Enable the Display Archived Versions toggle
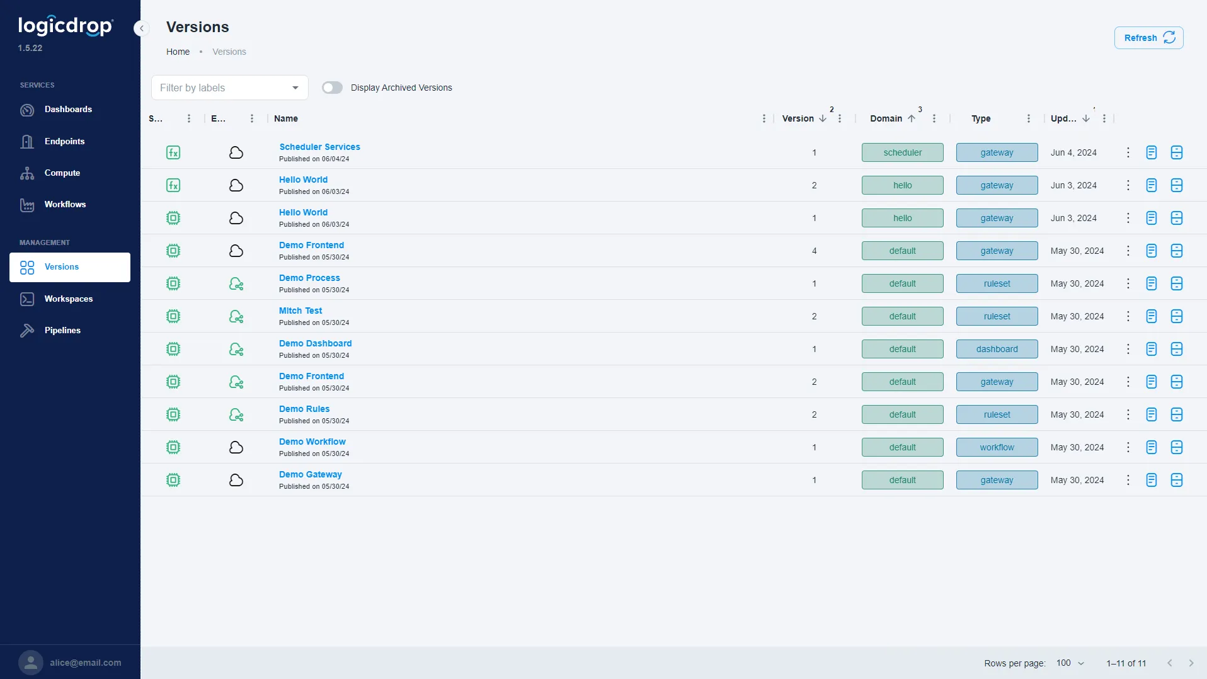Image resolution: width=1207 pixels, height=679 pixels. pos(333,88)
